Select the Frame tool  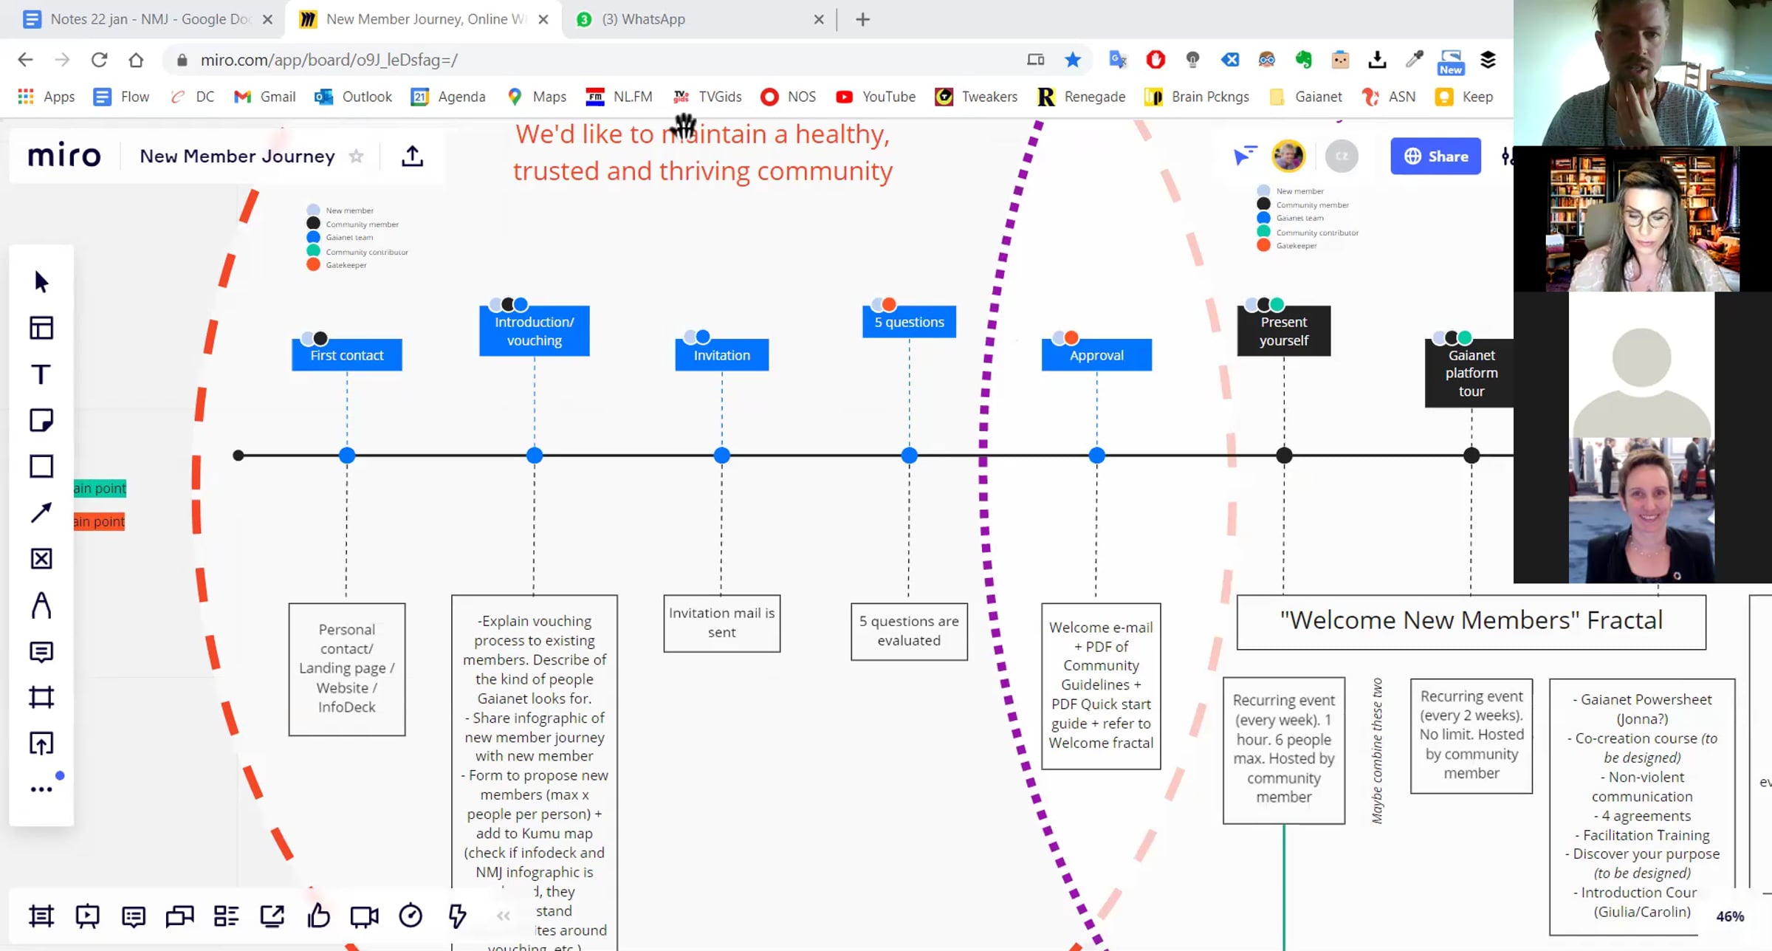[41, 697]
